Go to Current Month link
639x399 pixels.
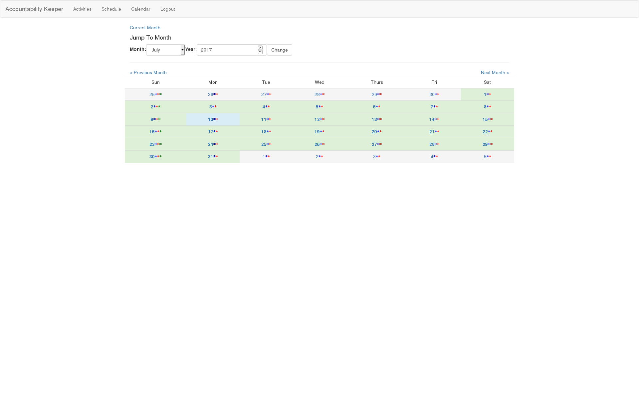click(x=145, y=28)
